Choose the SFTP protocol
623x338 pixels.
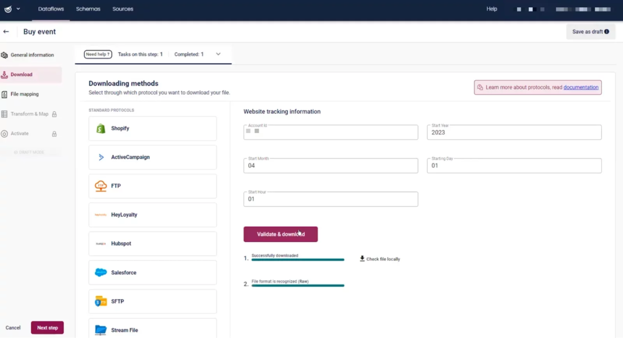[x=153, y=302]
